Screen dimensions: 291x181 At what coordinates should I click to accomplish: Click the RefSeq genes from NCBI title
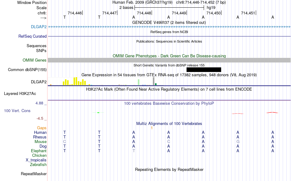(169, 32)
